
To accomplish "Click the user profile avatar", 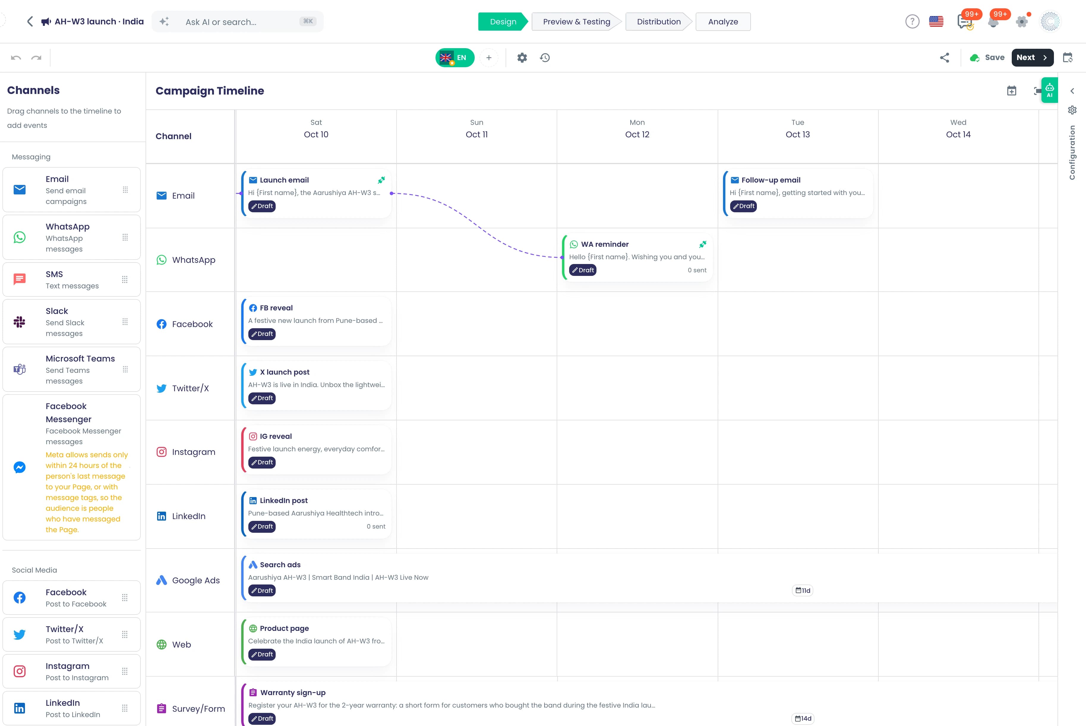I will [x=1050, y=21].
